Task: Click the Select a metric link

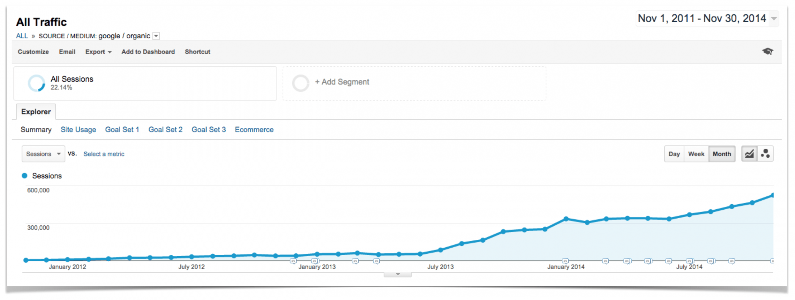Action: 104,154
